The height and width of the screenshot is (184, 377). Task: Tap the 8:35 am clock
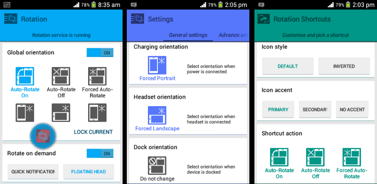109,5
